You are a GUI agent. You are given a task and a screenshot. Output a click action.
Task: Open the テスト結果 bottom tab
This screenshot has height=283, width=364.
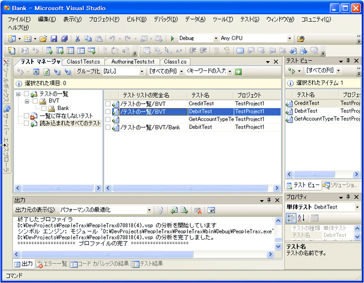click(148, 264)
